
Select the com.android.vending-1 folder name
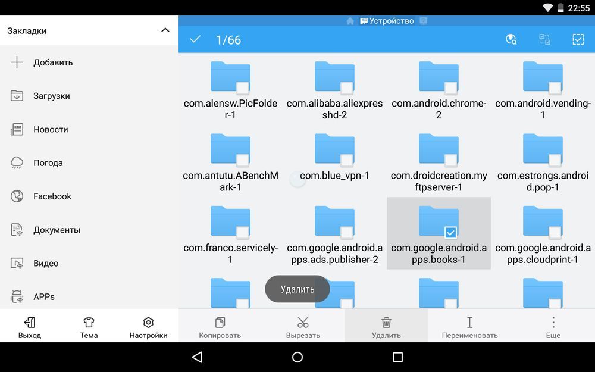[x=543, y=109]
